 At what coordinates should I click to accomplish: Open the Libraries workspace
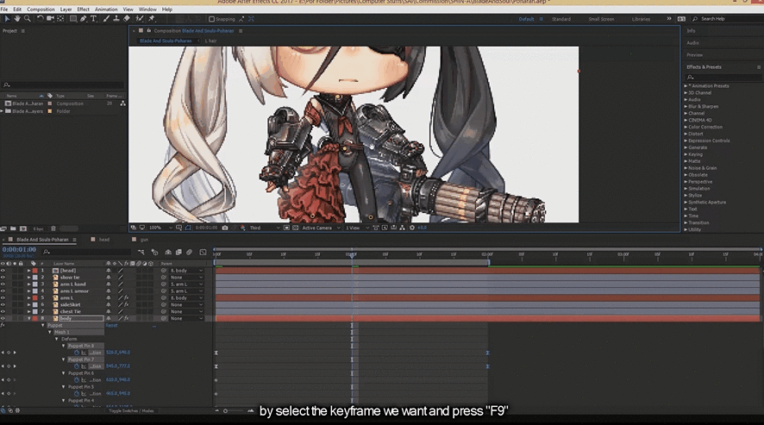click(x=641, y=19)
